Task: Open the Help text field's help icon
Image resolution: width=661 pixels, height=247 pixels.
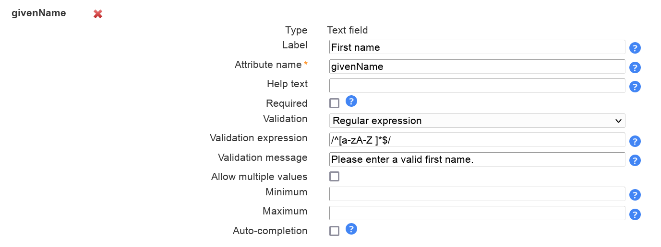Action: click(x=635, y=87)
